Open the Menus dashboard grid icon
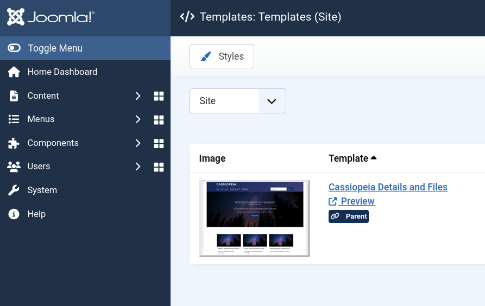This screenshot has height=306, width=485. point(159,119)
